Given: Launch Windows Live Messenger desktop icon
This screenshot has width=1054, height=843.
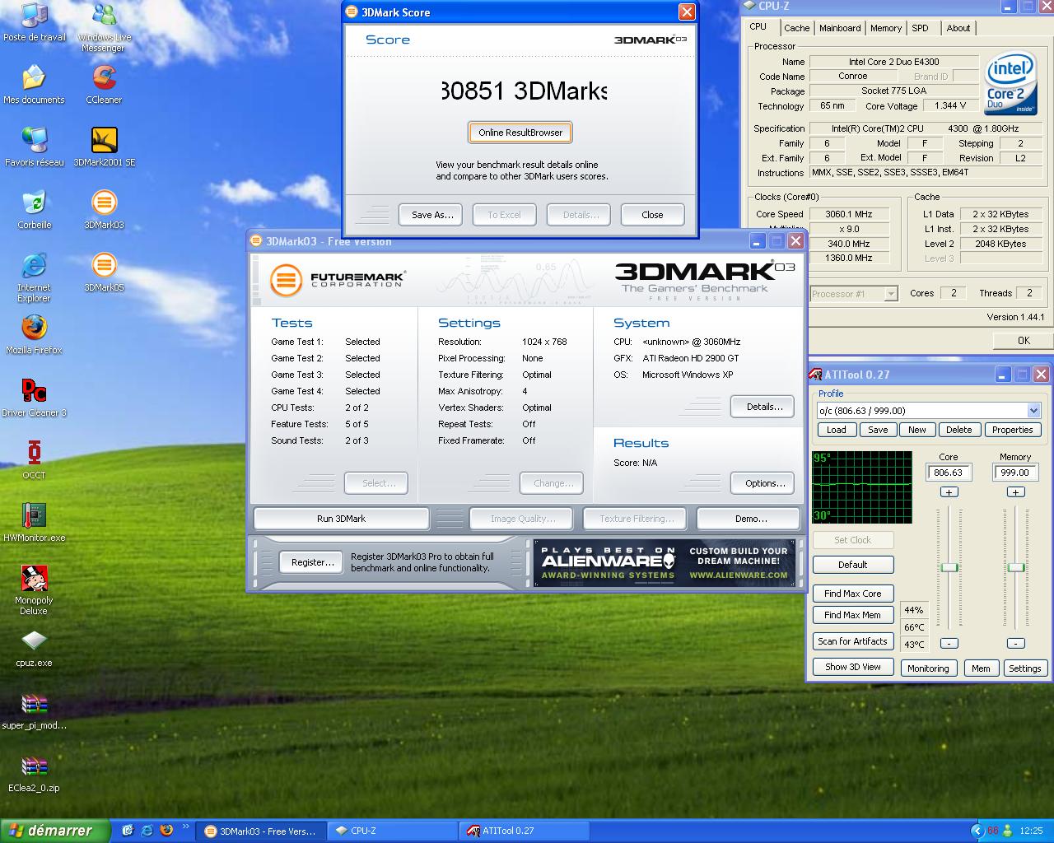Looking at the screenshot, I should pos(104,28).
